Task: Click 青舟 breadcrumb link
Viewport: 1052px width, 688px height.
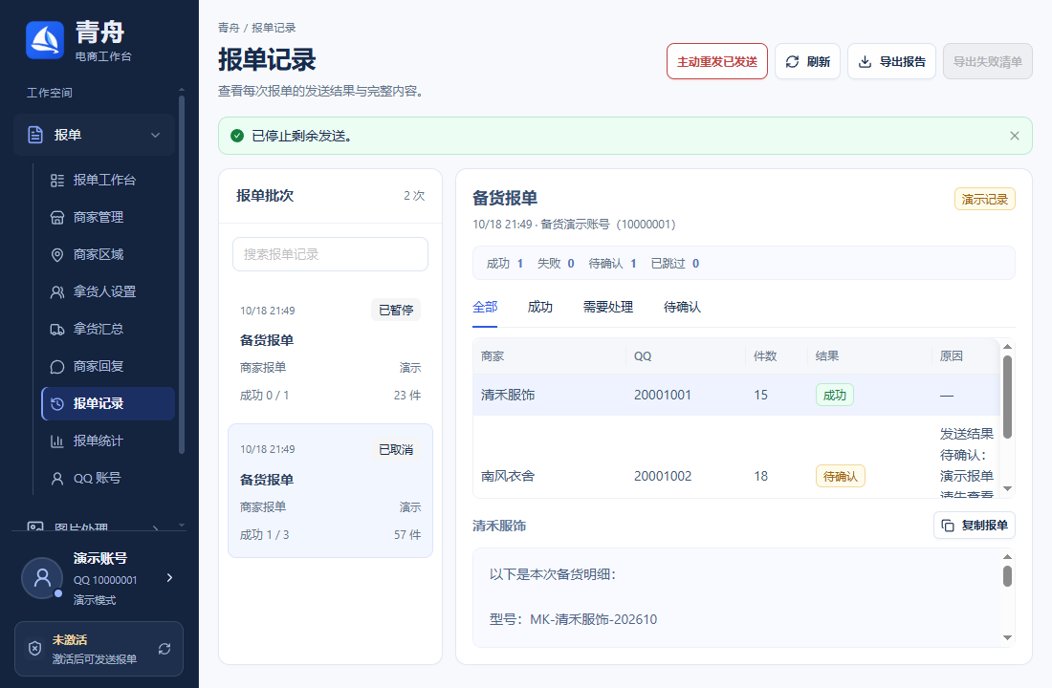Action: [x=229, y=28]
